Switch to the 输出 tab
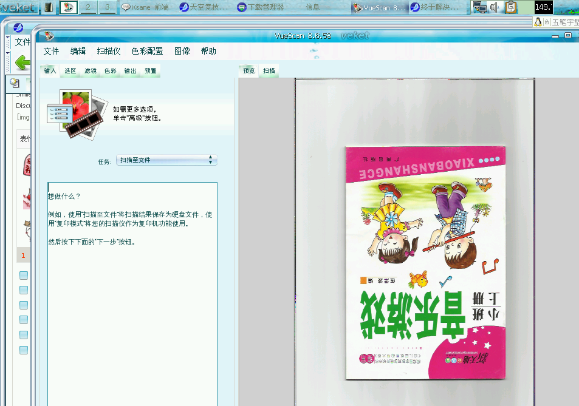The height and width of the screenshot is (406, 579). 131,71
